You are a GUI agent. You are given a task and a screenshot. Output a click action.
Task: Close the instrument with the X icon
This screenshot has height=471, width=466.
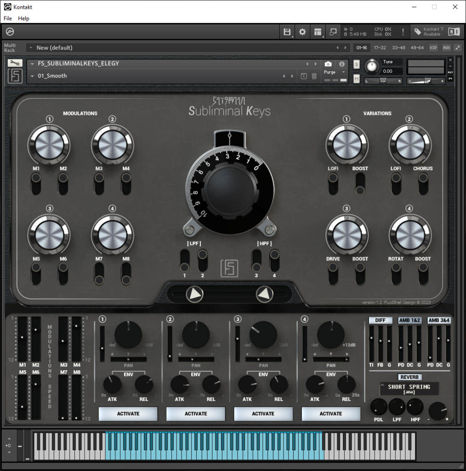pos(450,60)
